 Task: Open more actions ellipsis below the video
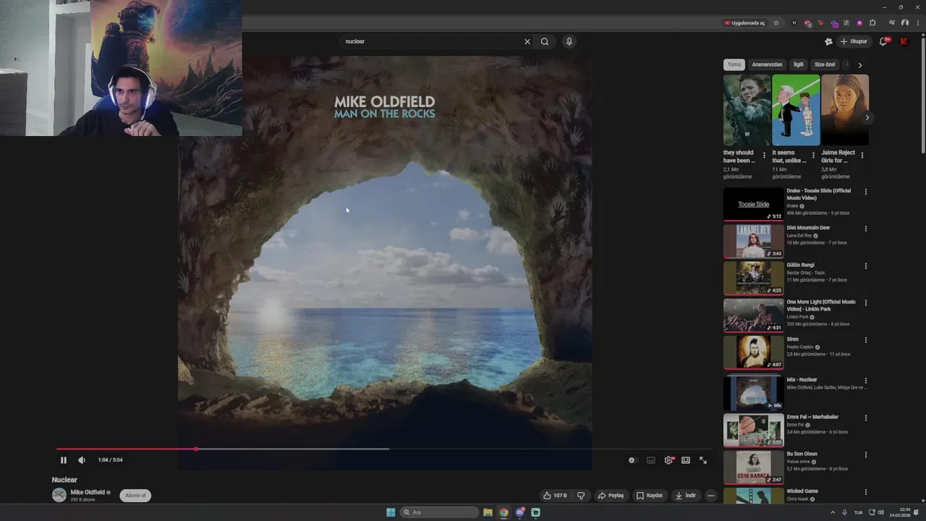point(711,496)
